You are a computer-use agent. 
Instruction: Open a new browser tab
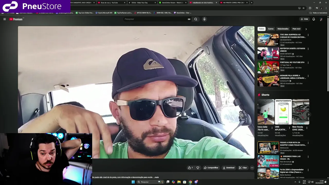252,3
